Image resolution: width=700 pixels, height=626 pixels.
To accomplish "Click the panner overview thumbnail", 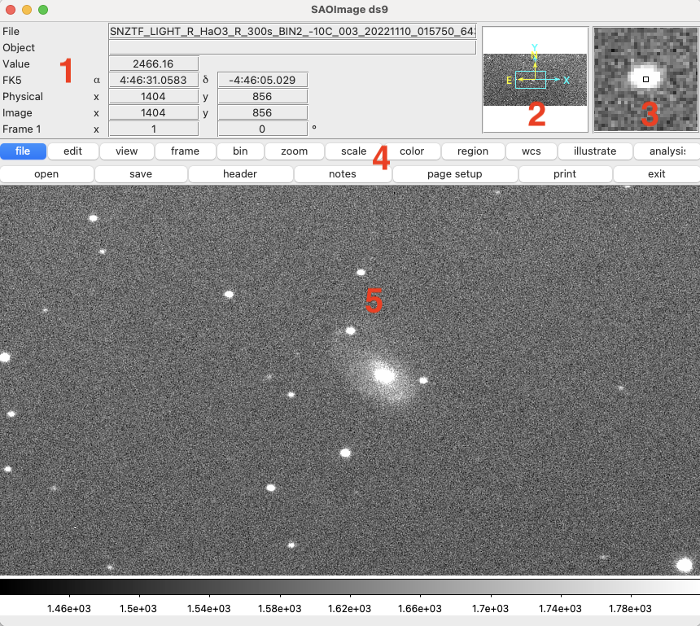I will click(535, 80).
